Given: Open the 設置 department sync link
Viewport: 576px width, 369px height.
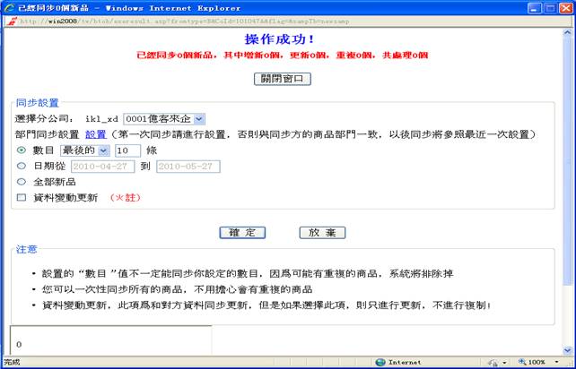Looking at the screenshot, I should click(x=95, y=134).
